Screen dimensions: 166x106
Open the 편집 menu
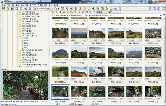8,5
